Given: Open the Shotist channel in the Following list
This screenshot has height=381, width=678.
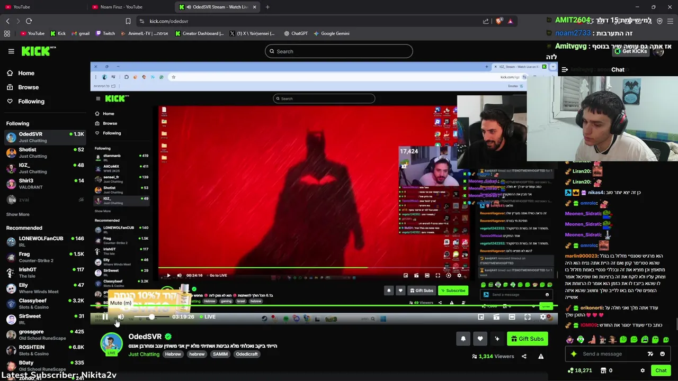Looking at the screenshot, I should click(45, 152).
